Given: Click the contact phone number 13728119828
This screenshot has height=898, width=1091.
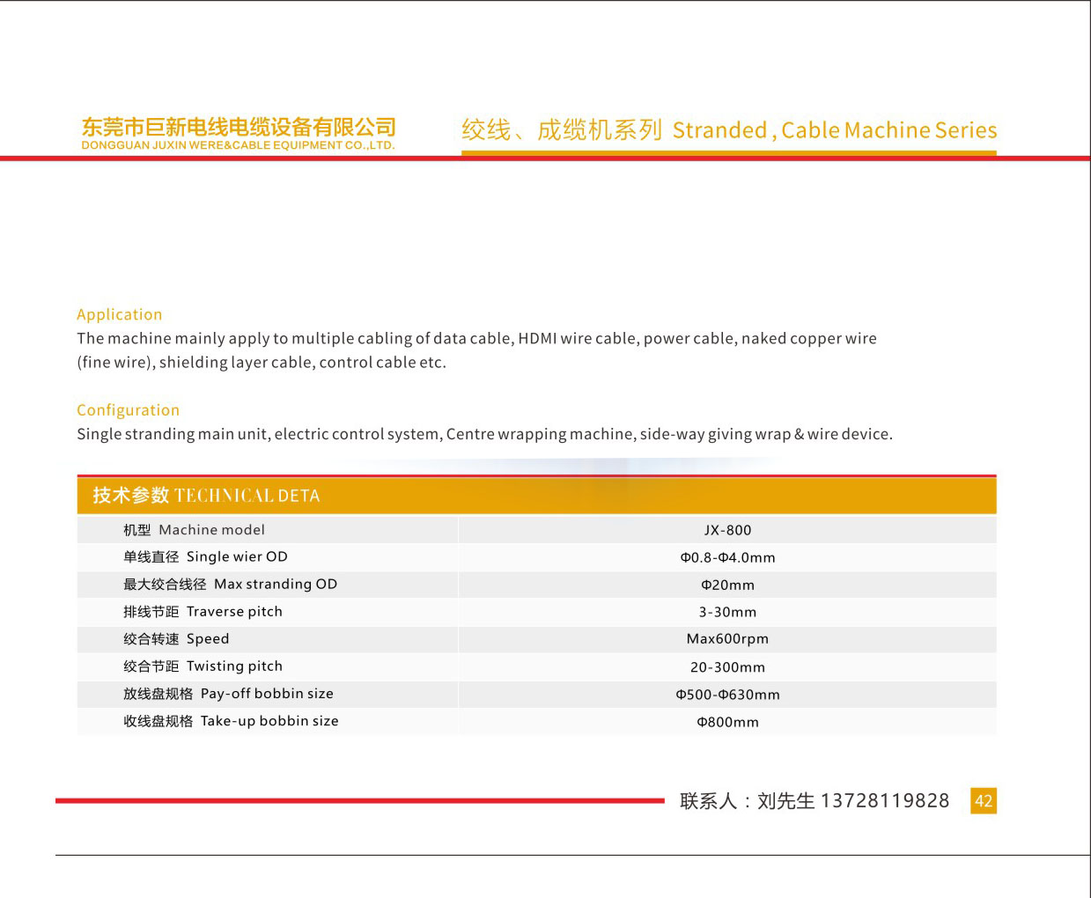Looking at the screenshot, I should 884,800.
